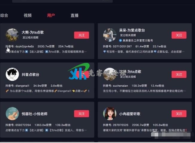The height and width of the screenshot is (143, 195).
Task: Click 抖音点歌台 cartoon avatar
Action: point(12,74)
